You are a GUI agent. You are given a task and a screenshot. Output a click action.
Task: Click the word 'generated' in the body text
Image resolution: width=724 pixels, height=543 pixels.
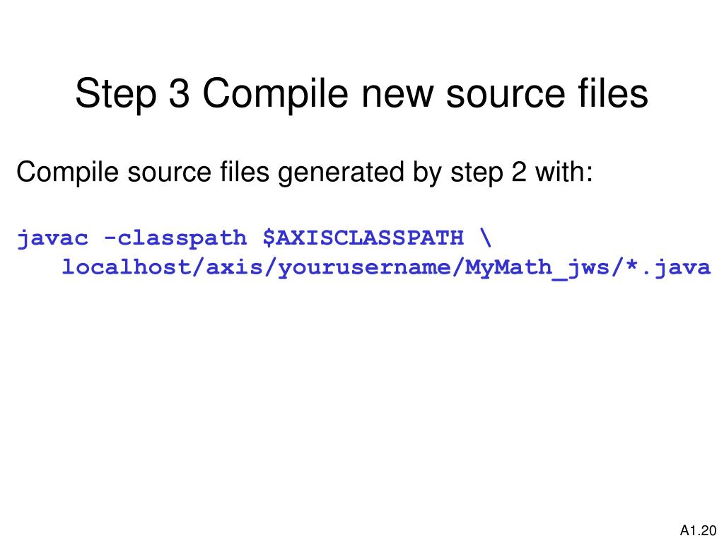pos(340,173)
